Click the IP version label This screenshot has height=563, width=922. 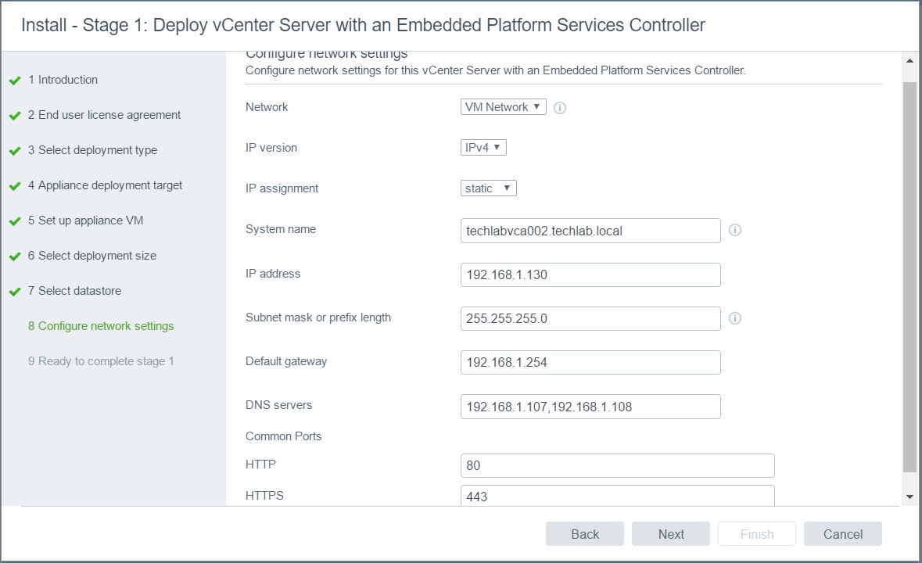tap(271, 148)
